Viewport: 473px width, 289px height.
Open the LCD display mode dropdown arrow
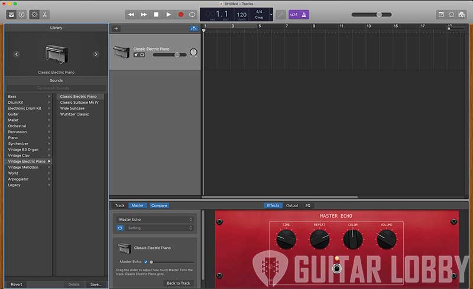[271, 14]
